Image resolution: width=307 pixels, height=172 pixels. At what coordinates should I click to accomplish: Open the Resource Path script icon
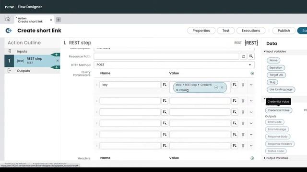click(243, 56)
